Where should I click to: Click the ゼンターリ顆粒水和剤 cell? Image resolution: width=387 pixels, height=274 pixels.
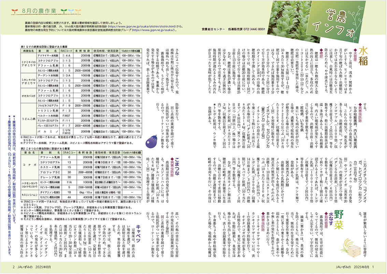tap(50, 183)
